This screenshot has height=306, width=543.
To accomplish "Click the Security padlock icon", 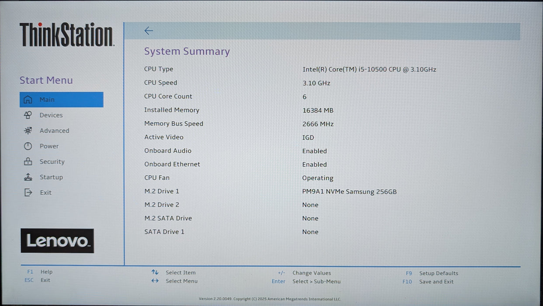I will coord(28,161).
